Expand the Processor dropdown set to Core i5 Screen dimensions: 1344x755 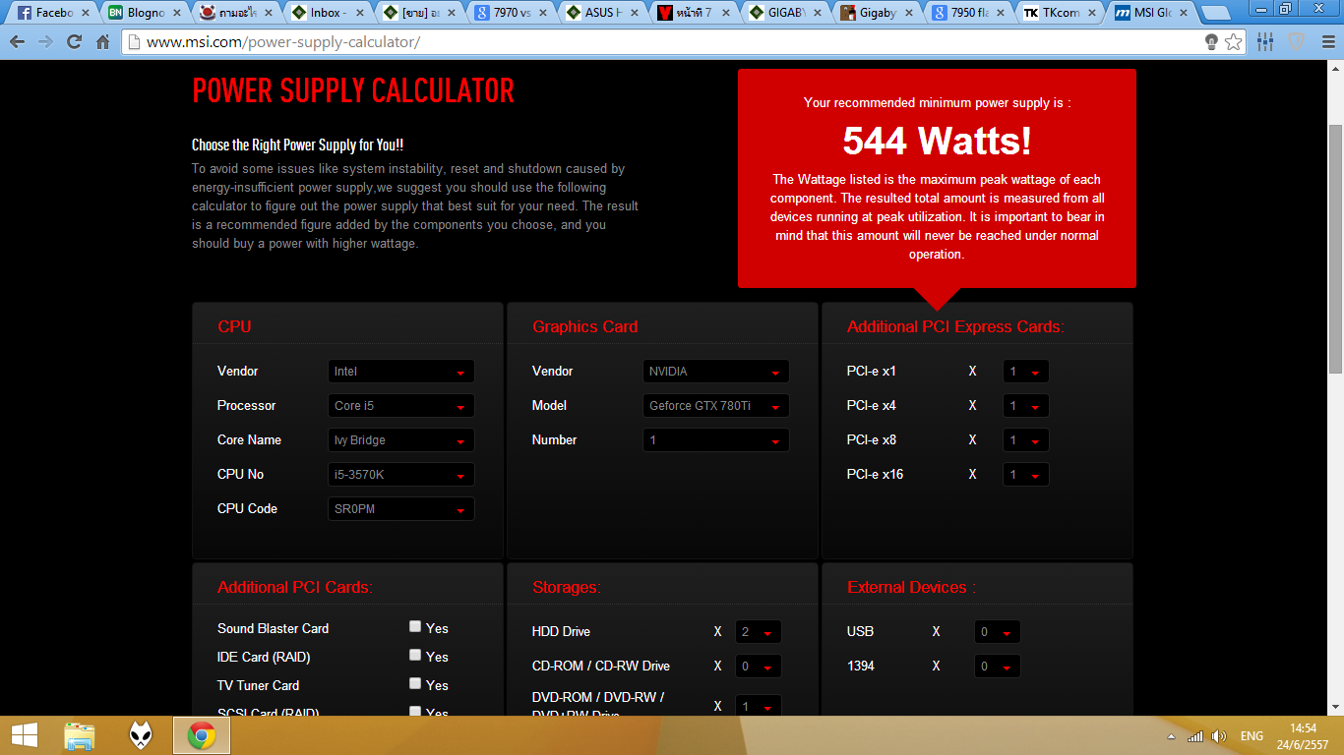coord(400,406)
